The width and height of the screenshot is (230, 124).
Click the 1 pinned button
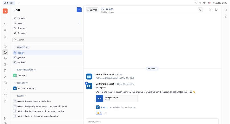click(x=92, y=10)
